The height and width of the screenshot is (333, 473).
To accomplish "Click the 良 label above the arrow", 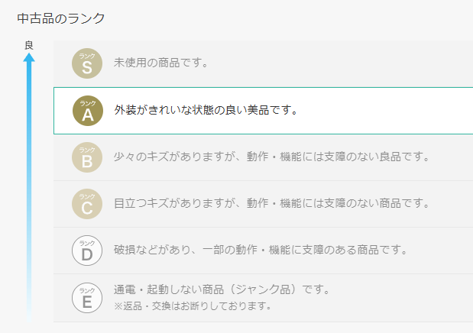I will point(29,45).
